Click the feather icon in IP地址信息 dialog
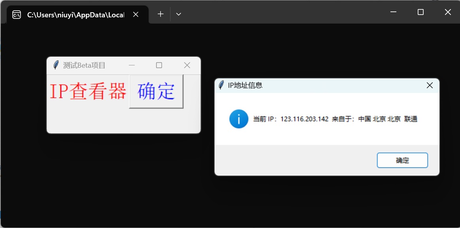 coord(221,85)
